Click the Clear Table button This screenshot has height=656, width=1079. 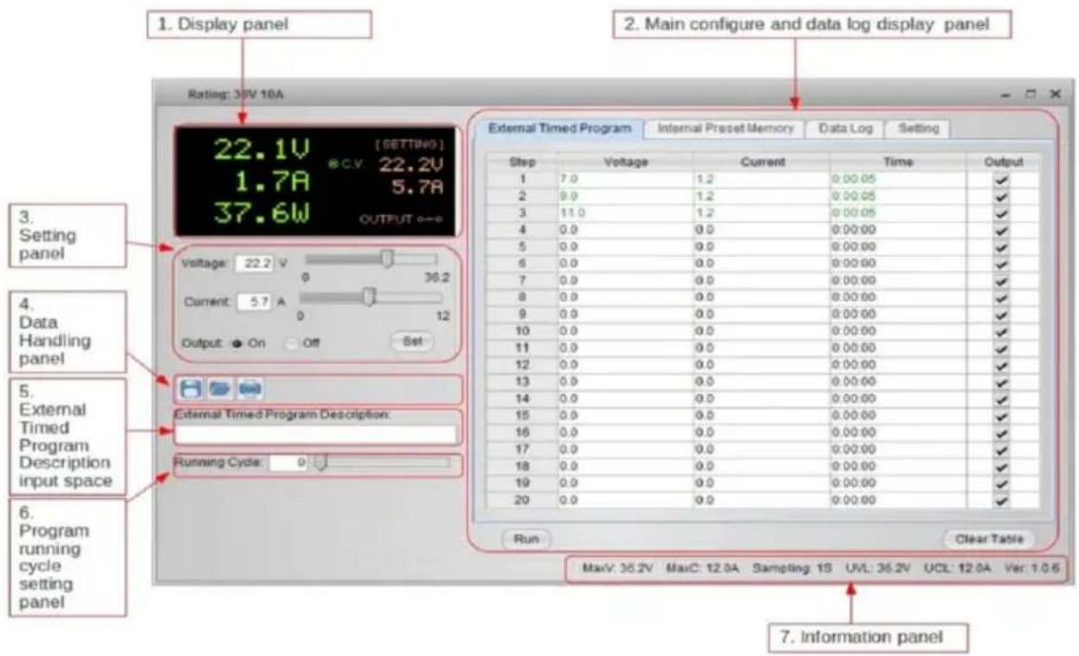(x=989, y=539)
